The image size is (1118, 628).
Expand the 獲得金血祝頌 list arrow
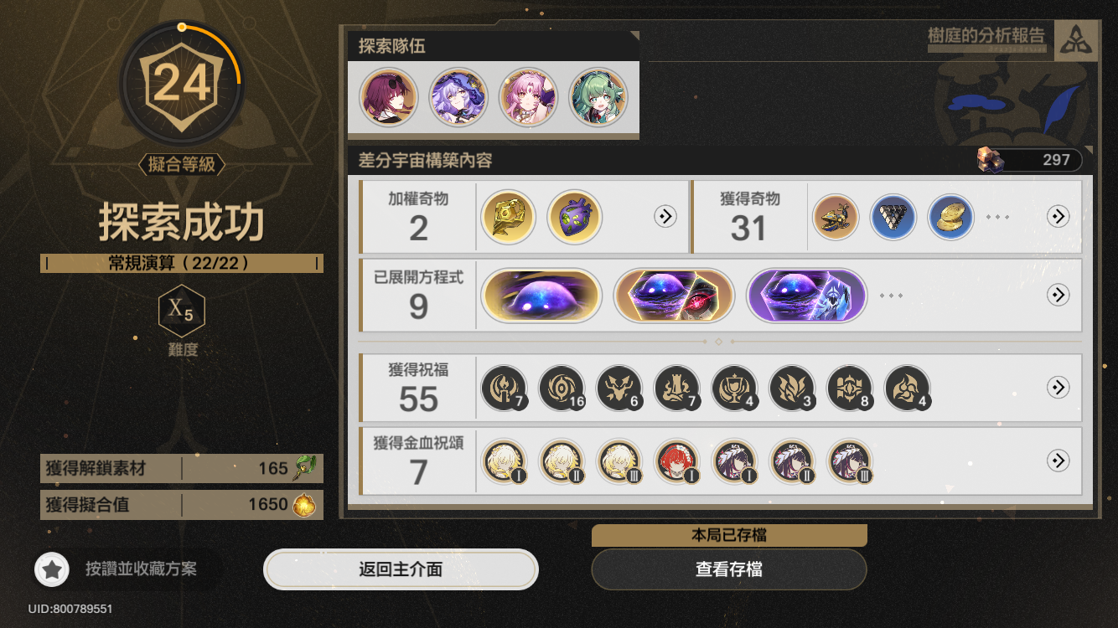click(1058, 461)
